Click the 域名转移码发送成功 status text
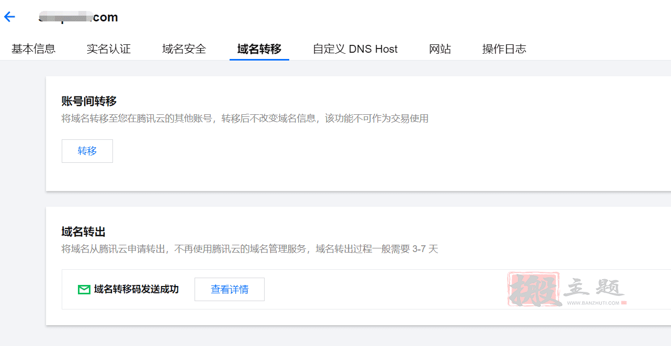Screen dimensions: 671x346 tap(137, 289)
